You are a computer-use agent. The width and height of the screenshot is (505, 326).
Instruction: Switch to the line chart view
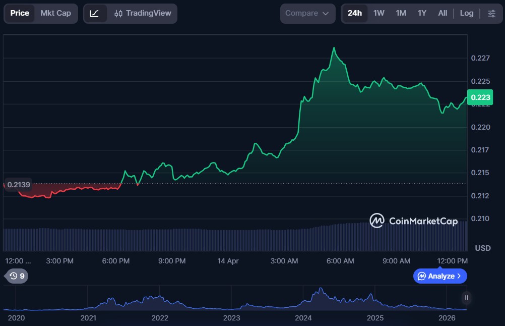pos(95,14)
